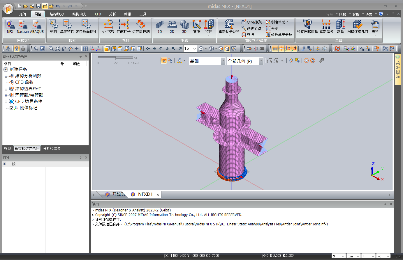Open the N force unit dropdown
Viewport: 403px width, 260px height.
coord(343,256)
